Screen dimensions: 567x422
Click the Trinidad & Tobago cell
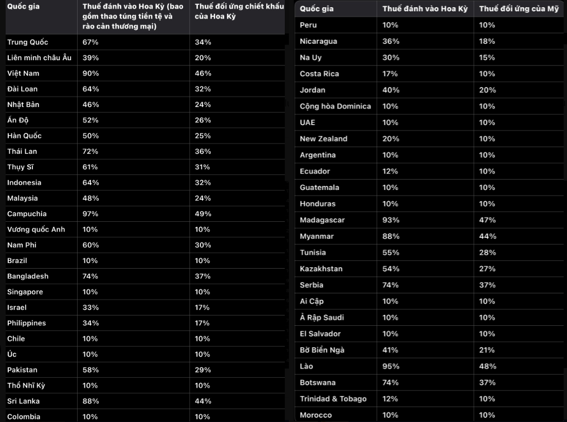pos(333,399)
